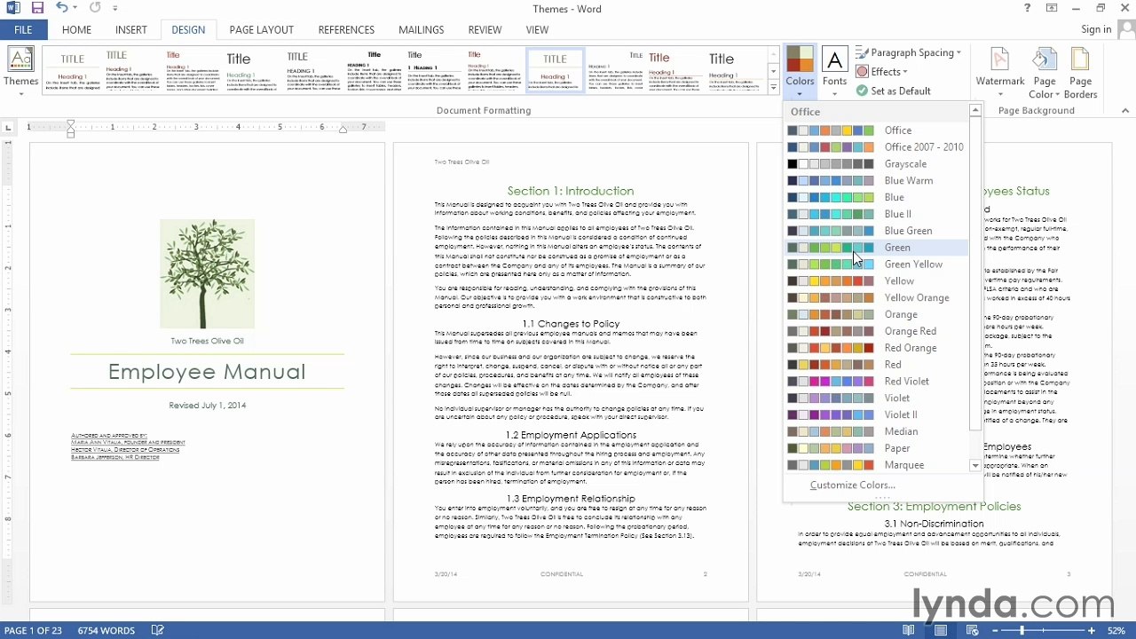Open Ribbon Display Options
The width and height of the screenshot is (1136, 639).
pyautogui.click(x=1052, y=9)
